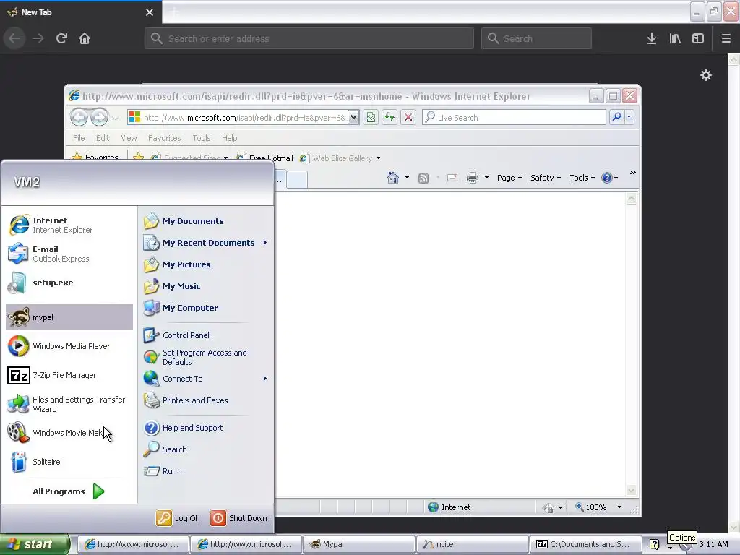Click the Start button
The width and height of the screenshot is (740, 555).
coord(35,544)
